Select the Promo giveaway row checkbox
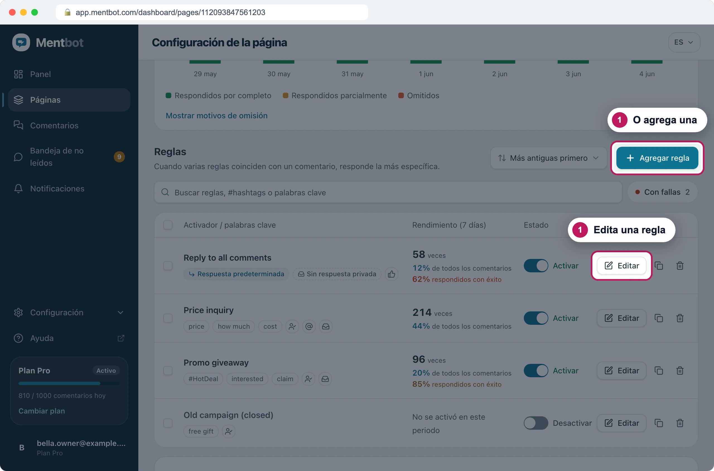This screenshot has width=714, height=471. click(x=168, y=371)
